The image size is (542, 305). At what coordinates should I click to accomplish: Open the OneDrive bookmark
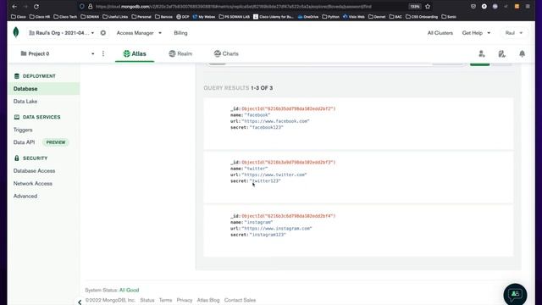click(308, 17)
